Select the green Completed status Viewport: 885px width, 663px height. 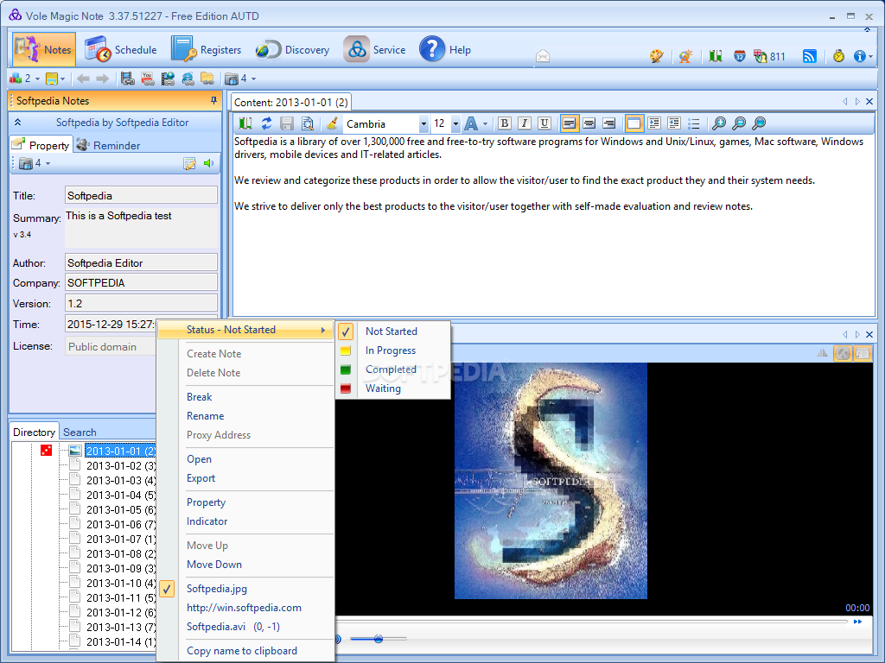(x=393, y=369)
